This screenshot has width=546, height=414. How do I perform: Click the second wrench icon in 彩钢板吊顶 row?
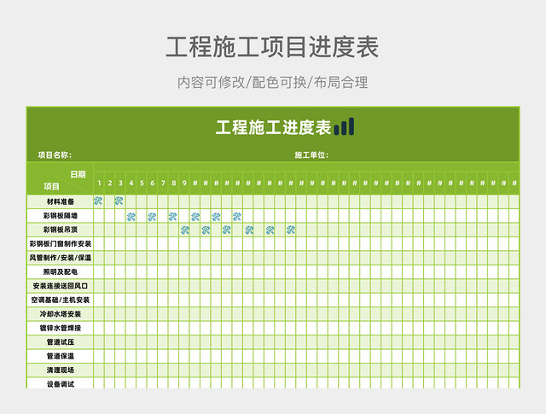(x=206, y=230)
